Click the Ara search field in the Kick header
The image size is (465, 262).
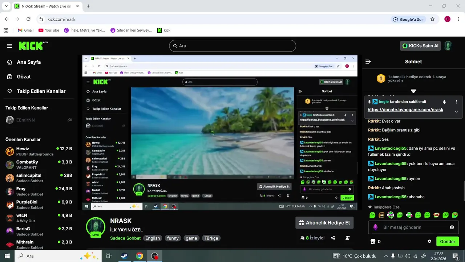232,46
